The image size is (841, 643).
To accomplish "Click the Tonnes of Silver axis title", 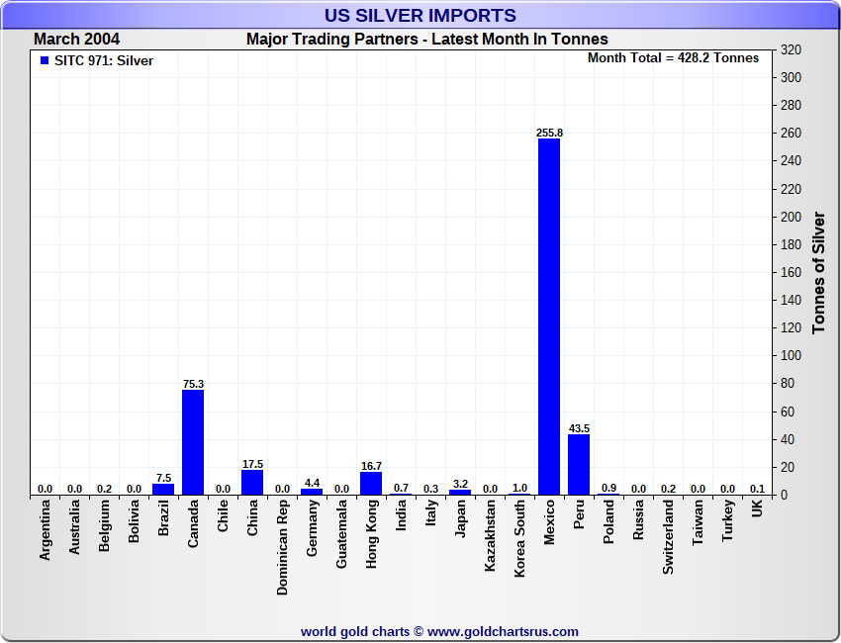I will pyautogui.click(x=818, y=272).
